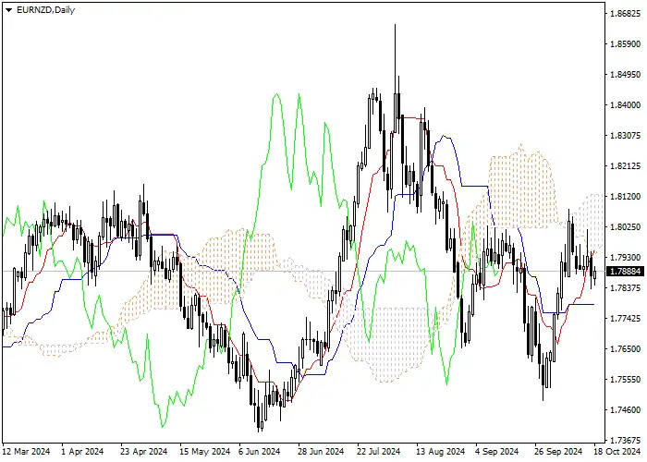Click price scale value 1.77425
Viewport: 647px width, 462px height.
pos(625,319)
